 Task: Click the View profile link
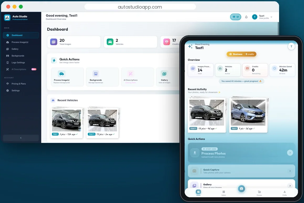[264, 18]
